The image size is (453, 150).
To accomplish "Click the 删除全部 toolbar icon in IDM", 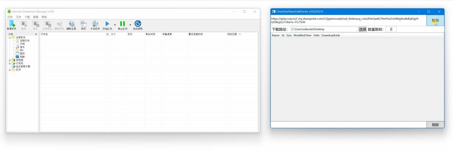I will click(x=71, y=25).
